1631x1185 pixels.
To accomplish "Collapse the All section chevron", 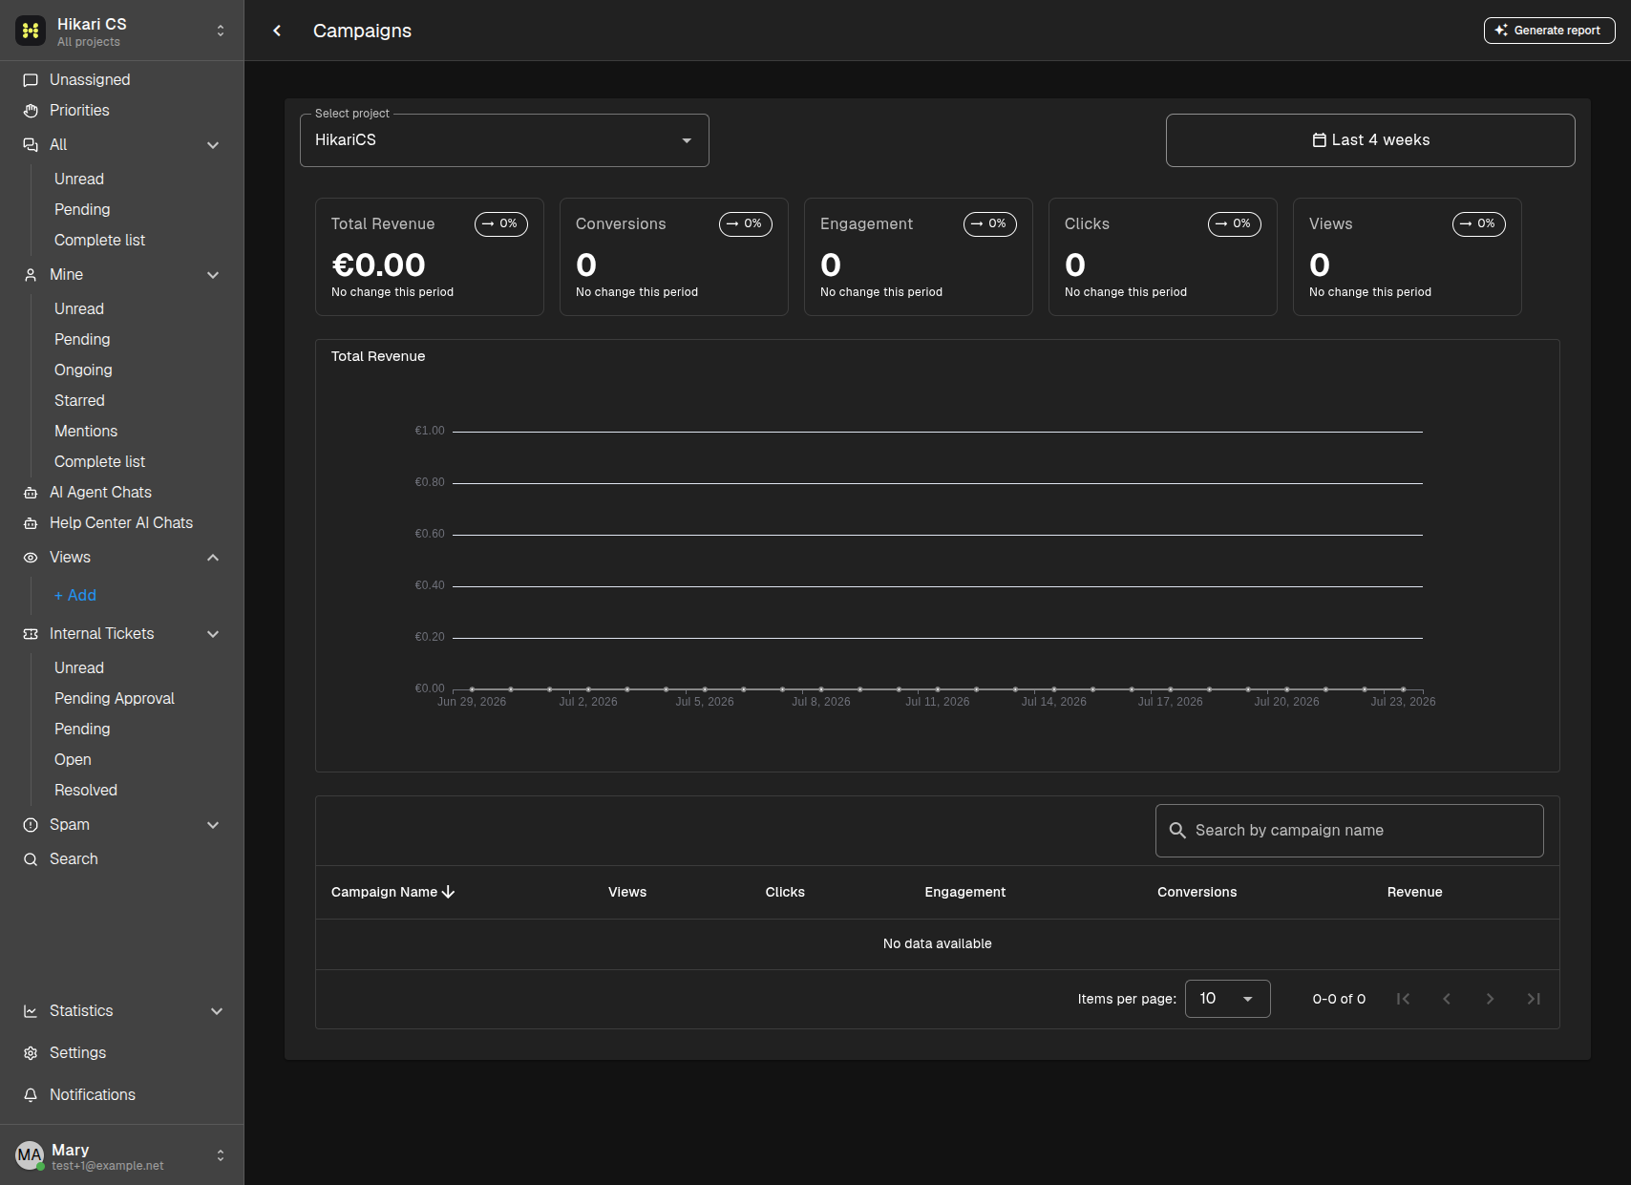I will [x=213, y=145].
